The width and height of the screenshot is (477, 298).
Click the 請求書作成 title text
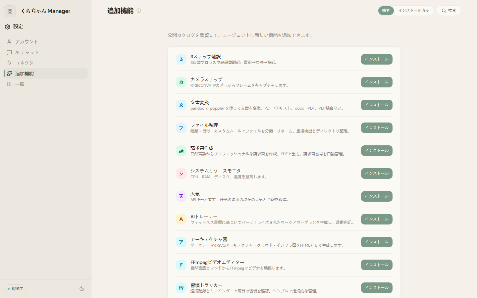pyautogui.click(x=202, y=148)
